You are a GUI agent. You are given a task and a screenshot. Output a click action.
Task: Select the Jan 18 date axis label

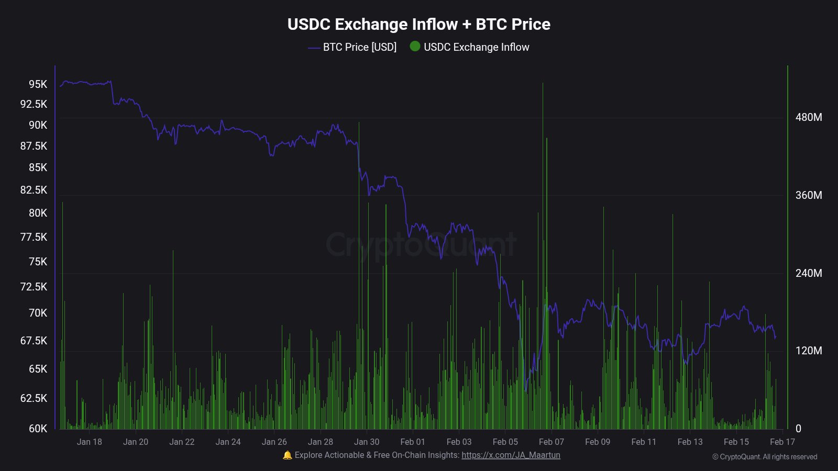pyautogui.click(x=89, y=442)
